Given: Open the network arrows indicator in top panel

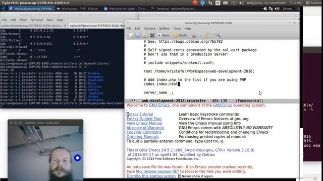Looking at the screenshot, I should (x=210, y=3).
